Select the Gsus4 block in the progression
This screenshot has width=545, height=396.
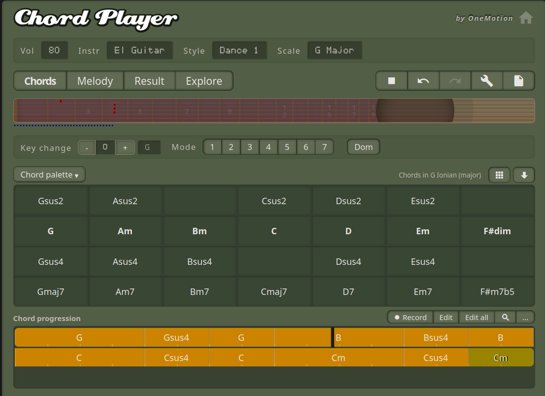coord(176,337)
